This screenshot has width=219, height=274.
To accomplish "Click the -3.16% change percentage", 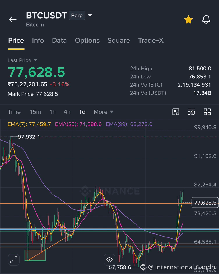I will [60, 84].
